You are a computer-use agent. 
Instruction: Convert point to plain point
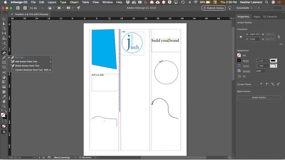(261, 84)
